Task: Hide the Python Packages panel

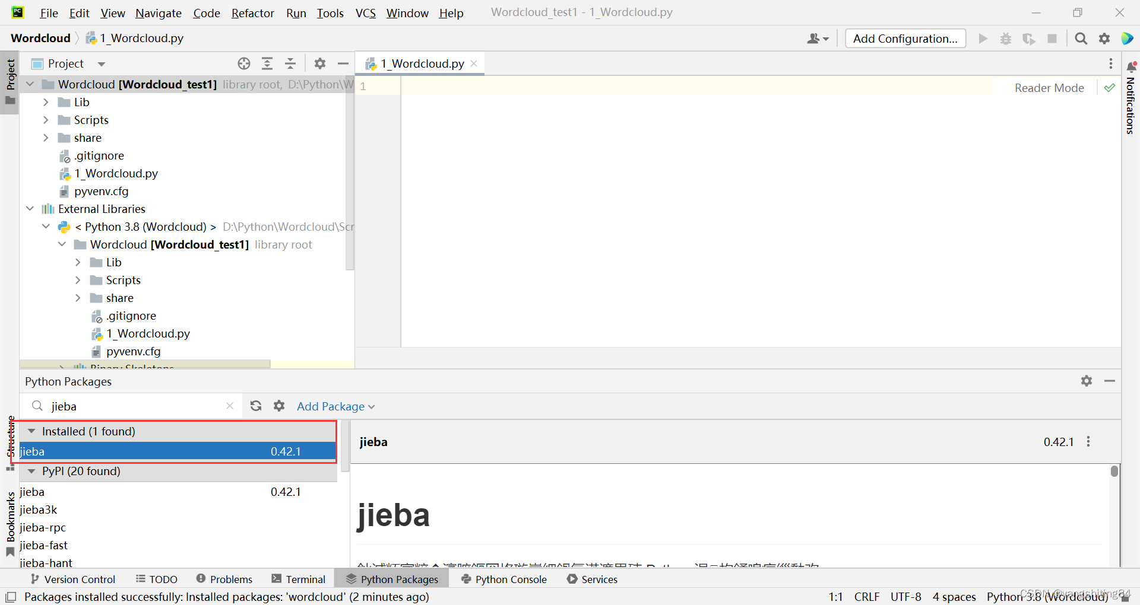Action: 1109,381
